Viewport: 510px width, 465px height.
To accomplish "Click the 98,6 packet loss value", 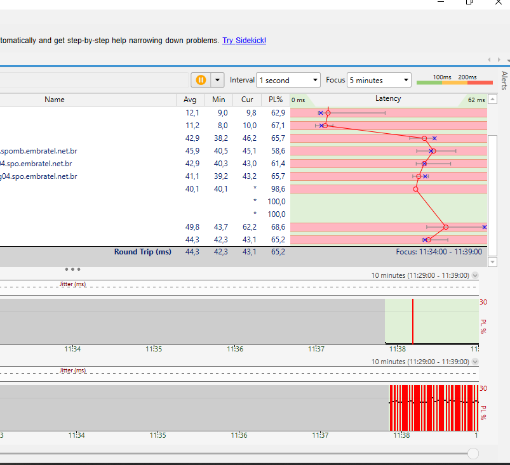I will 278,189.
